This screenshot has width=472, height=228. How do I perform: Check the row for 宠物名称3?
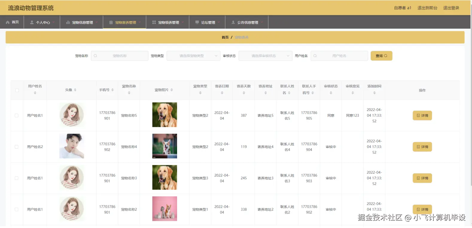[16, 178]
